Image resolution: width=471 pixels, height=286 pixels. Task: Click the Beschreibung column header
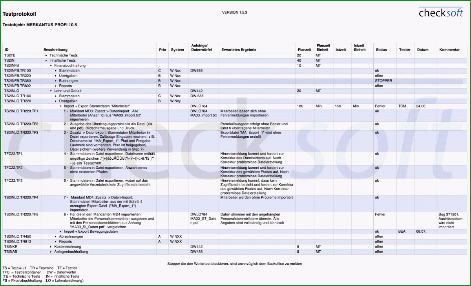(x=55, y=50)
